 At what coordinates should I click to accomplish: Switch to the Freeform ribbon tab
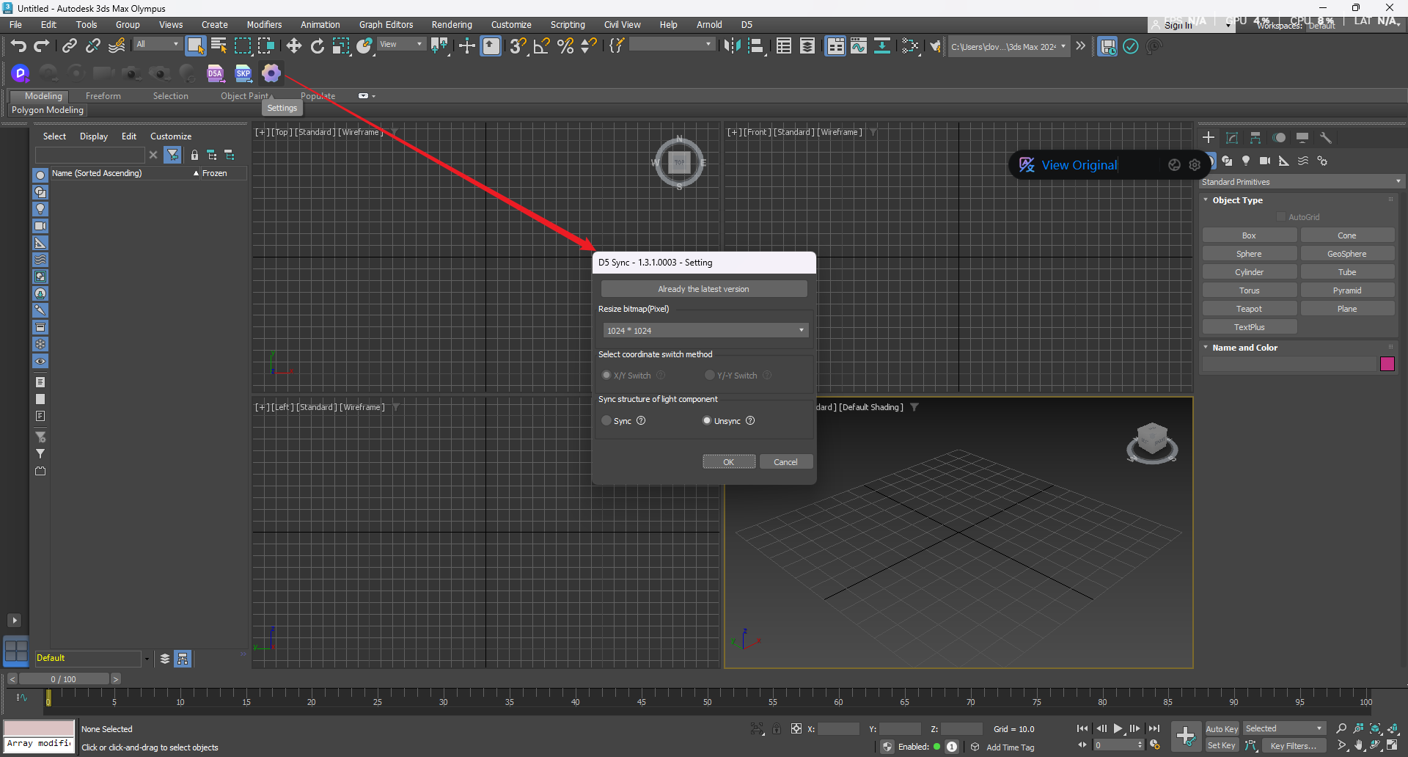[103, 96]
